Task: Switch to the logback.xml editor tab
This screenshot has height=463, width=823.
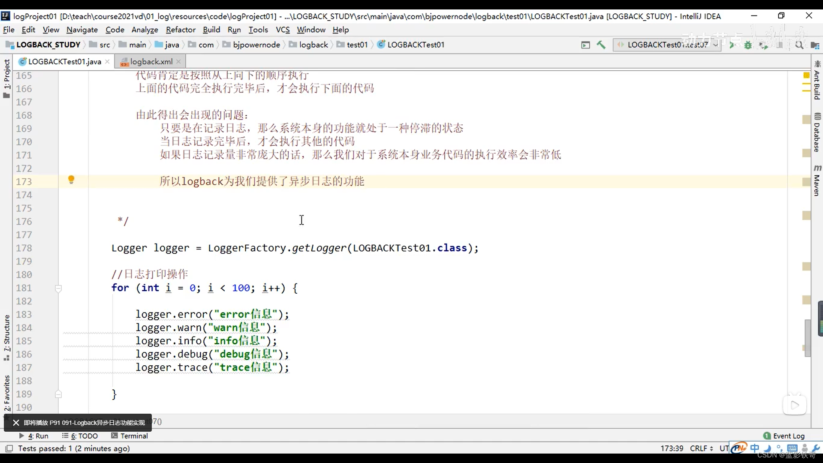Action: [x=151, y=62]
